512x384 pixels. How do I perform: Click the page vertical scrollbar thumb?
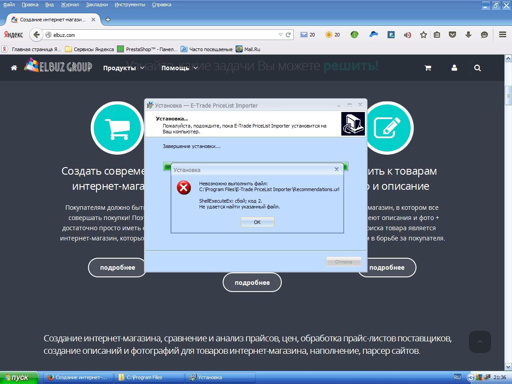pyautogui.click(x=508, y=96)
